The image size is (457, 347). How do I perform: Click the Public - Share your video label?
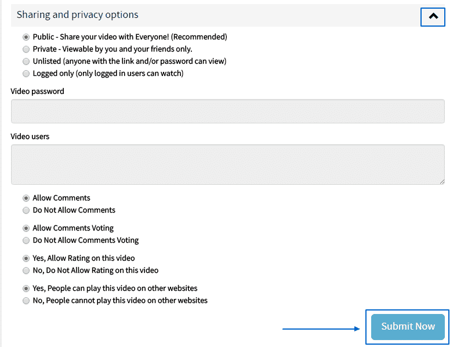(x=130, y=37)
